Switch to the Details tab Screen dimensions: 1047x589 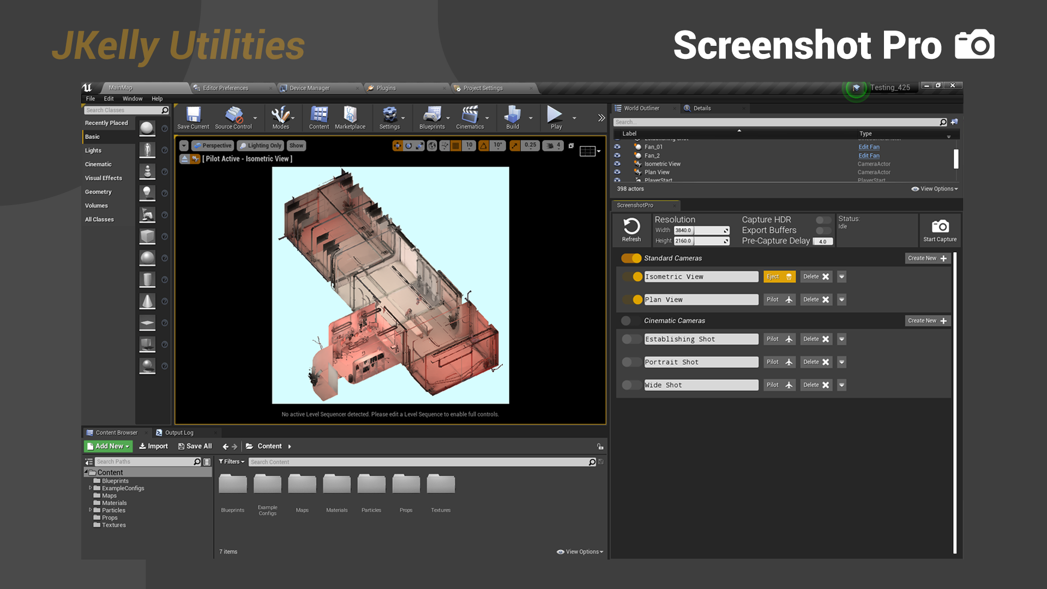(702, 108)
